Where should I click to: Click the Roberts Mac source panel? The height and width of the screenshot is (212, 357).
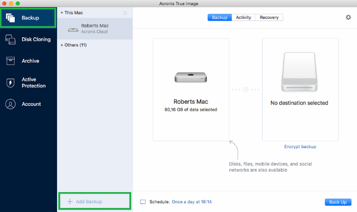click(x=191, y=89)
